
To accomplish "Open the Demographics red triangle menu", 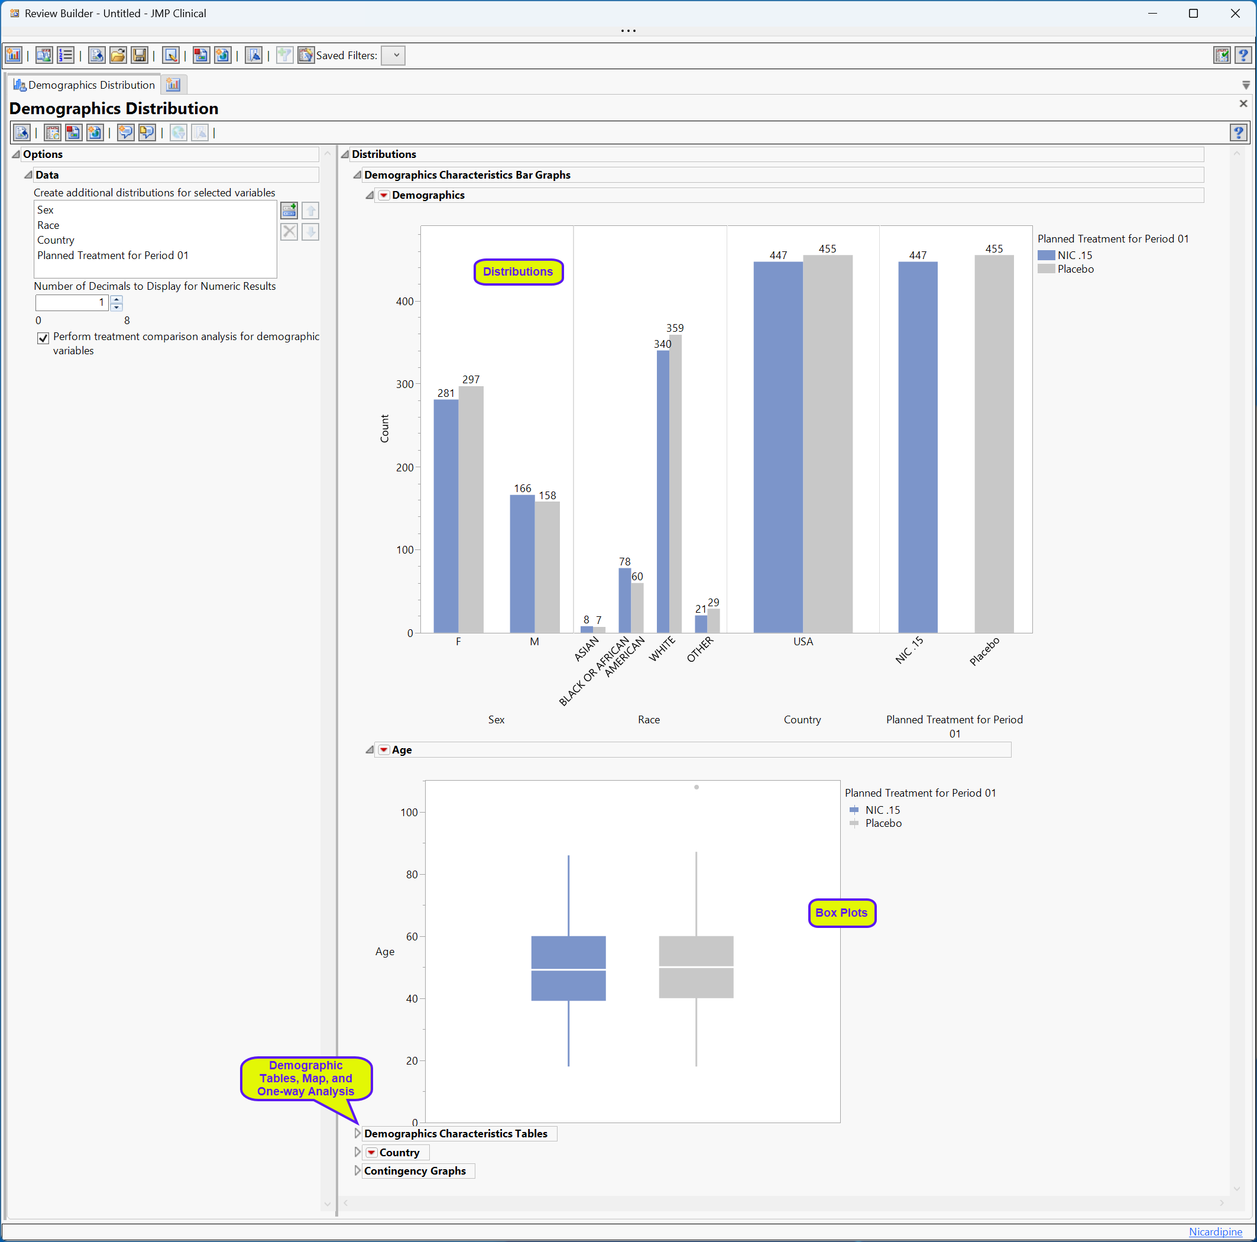I will coord(384,195).
